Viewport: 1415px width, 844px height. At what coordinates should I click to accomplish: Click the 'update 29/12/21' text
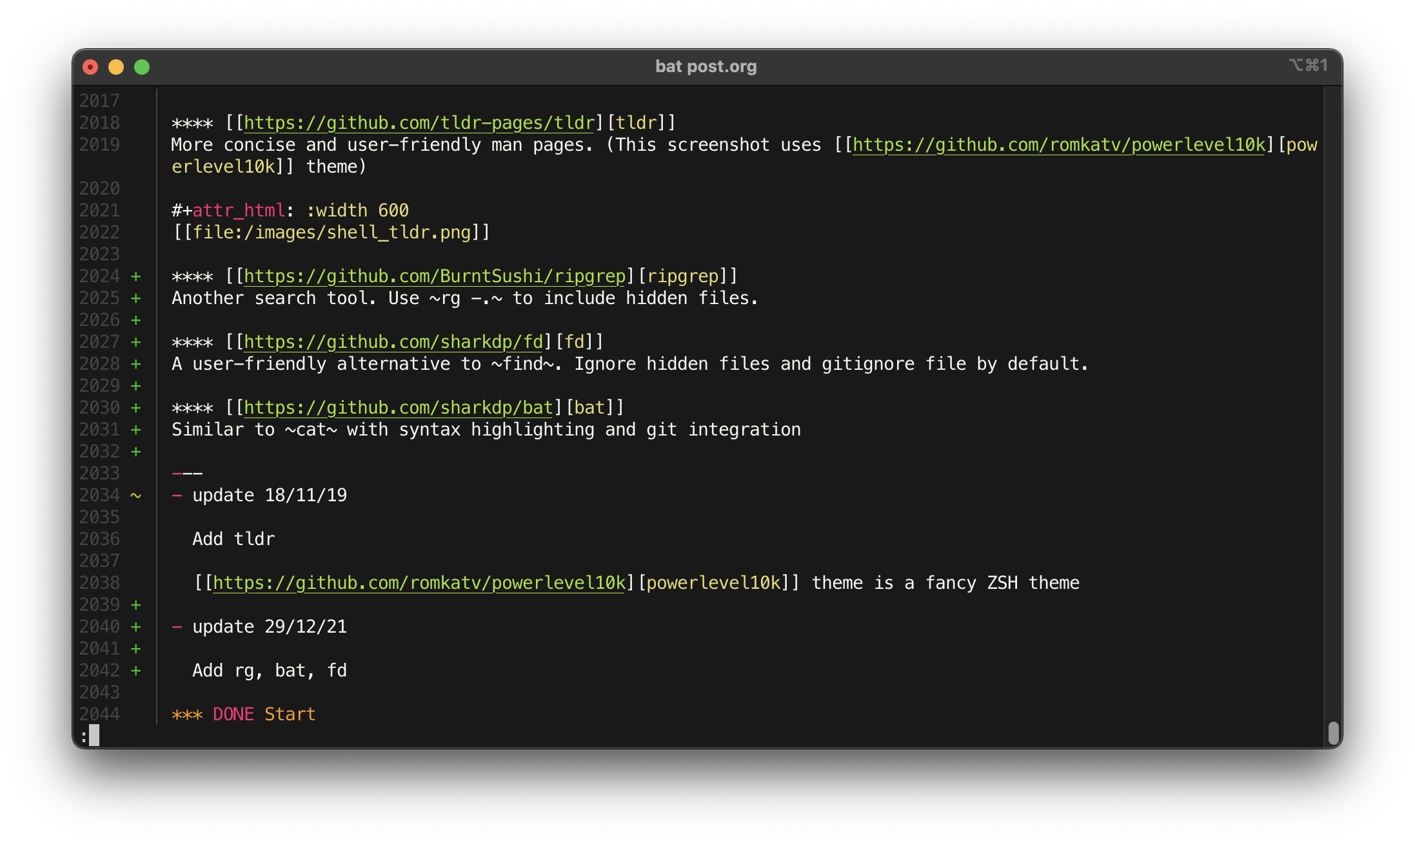[270, 626]
